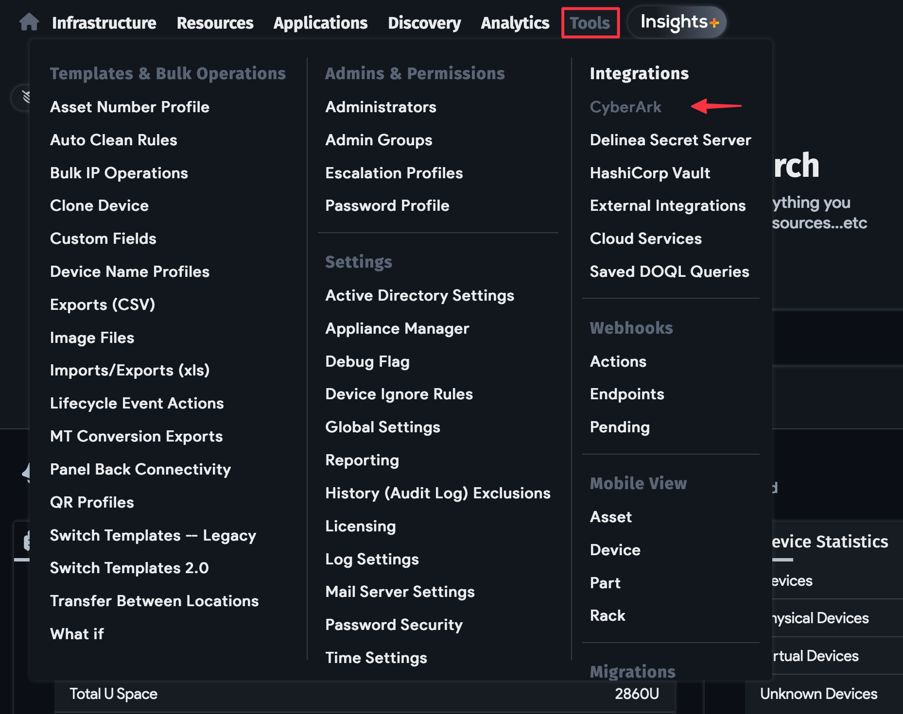Screen dimensions: 903x714
Task: Open Mobile View Rack
Action: [608, 615]
